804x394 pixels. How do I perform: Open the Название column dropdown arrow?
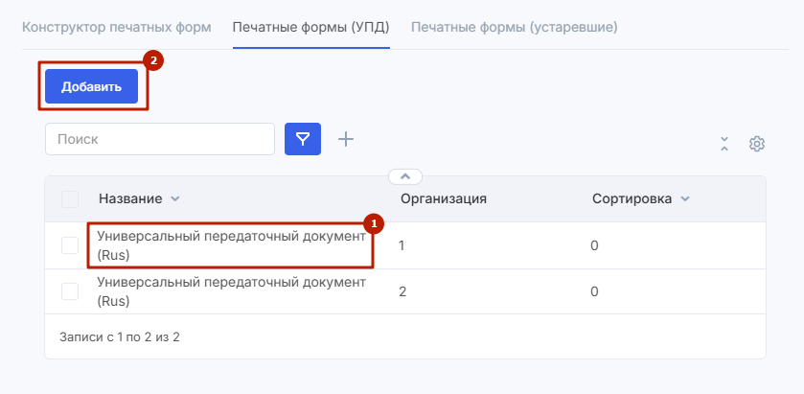174,199
